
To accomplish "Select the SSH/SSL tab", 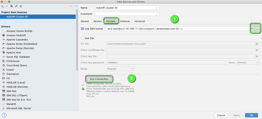I will coord(111,21).
